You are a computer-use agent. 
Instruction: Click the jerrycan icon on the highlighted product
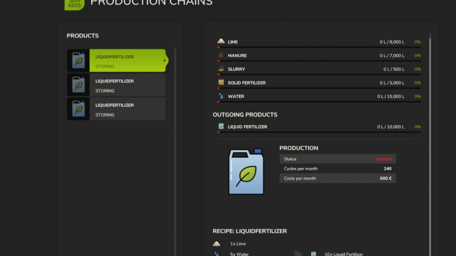tap(78, 60)
